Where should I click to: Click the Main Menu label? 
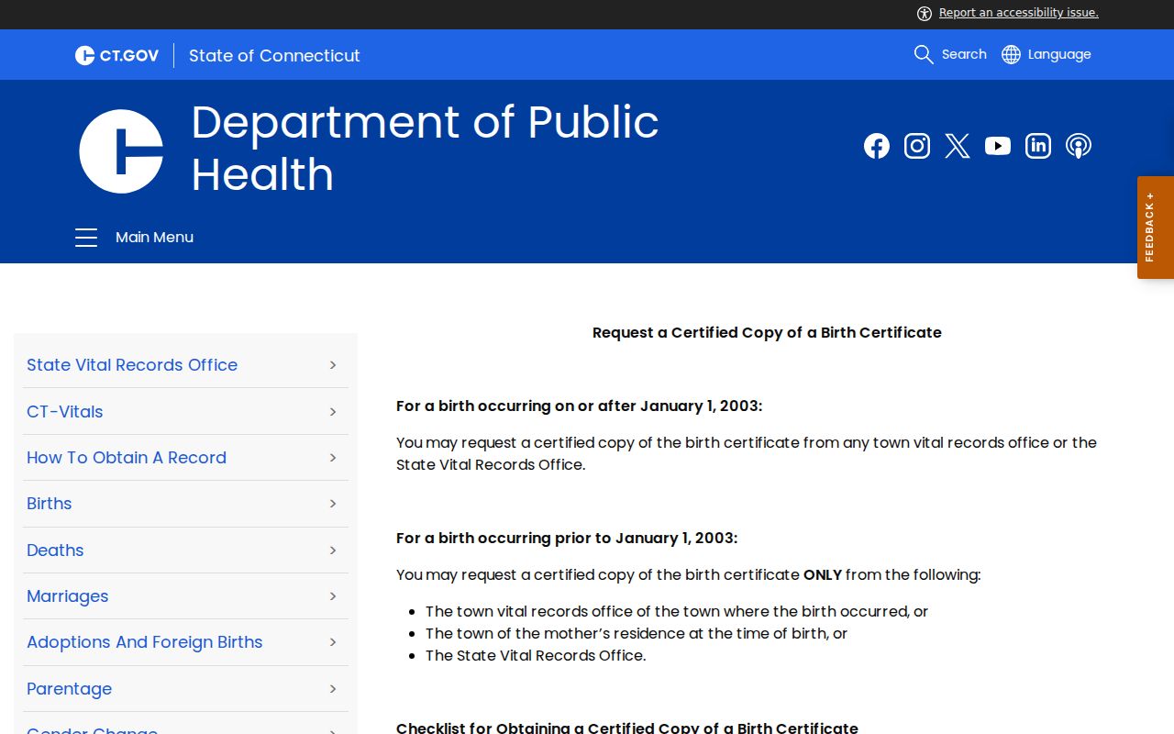pyautogui.click(x=154, y=238)
